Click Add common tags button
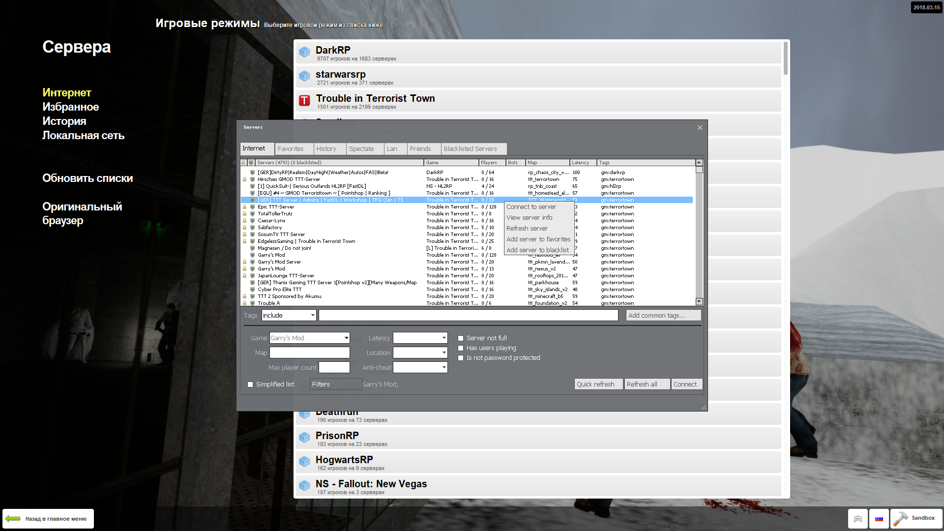Image resolution: width=944 pixels, height=531 pixels. (663, 316)
